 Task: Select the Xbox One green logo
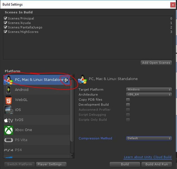click(9, 130)
